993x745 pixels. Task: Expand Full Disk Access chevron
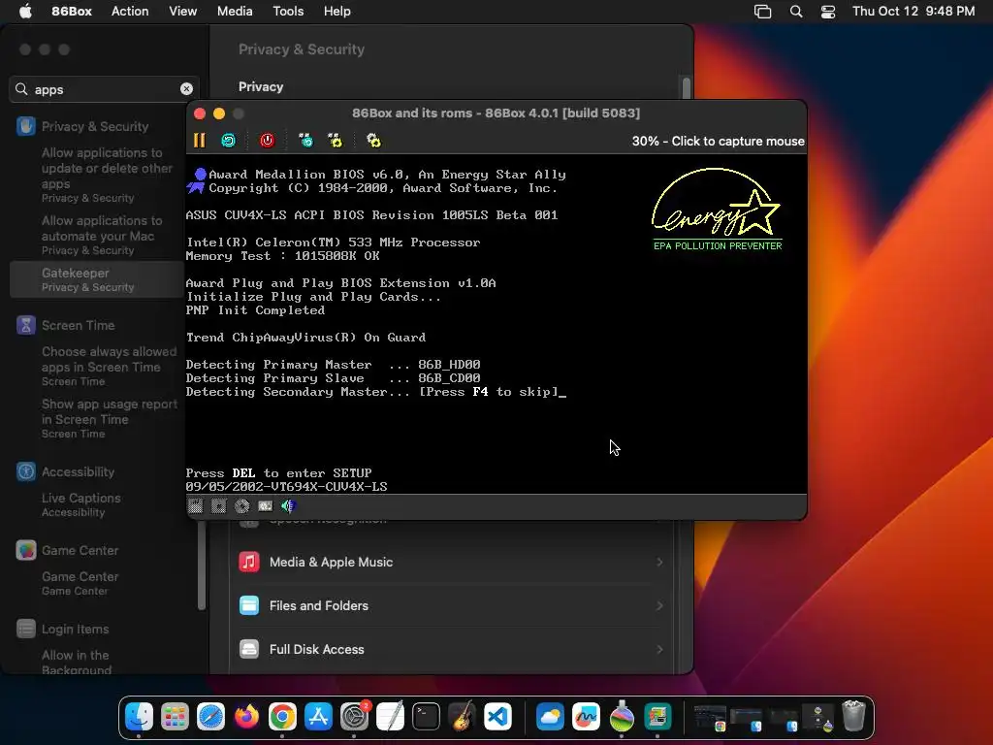(659, 649)
